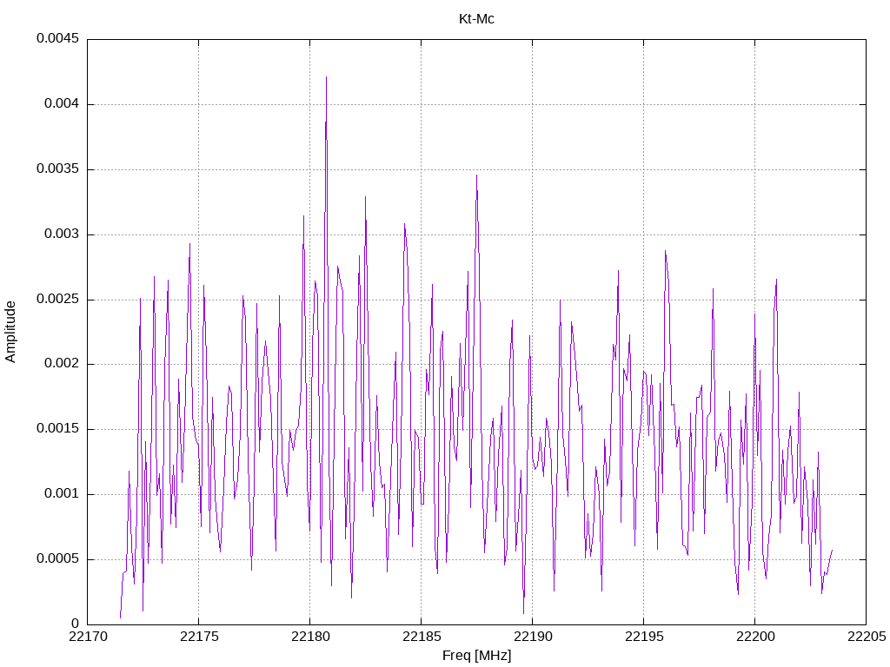Click the y-axis tick label 0.003
Viewport: 890px width, 667px height.
click(x=62, y=234)
